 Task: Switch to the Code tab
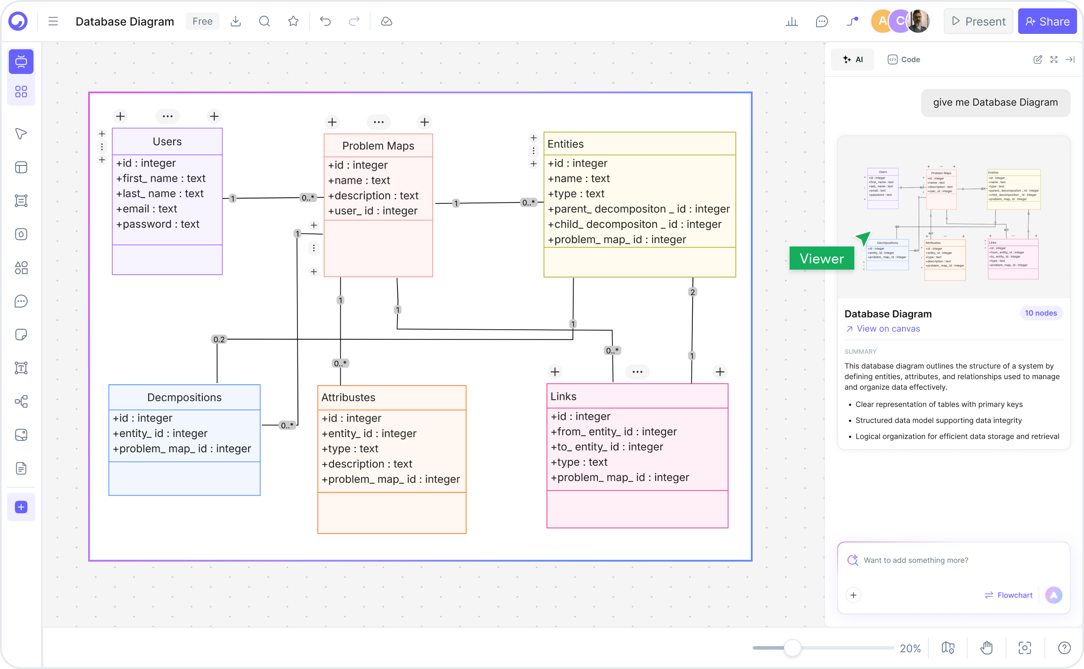904,59
